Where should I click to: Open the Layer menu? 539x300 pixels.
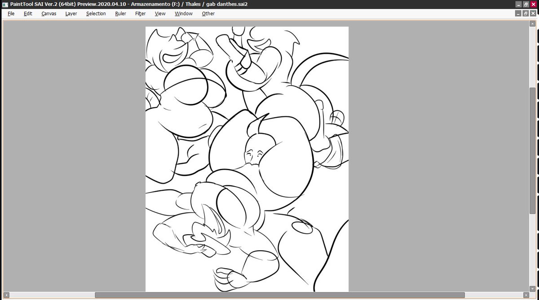(71, 13)
